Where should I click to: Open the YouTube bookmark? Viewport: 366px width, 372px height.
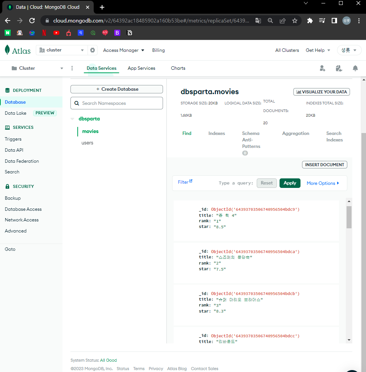[56, 33]
